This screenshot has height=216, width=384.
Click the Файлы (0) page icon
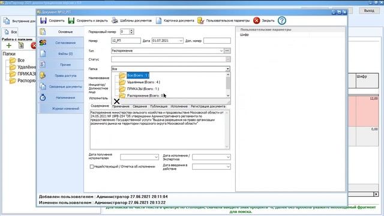(x=43, y=53)
